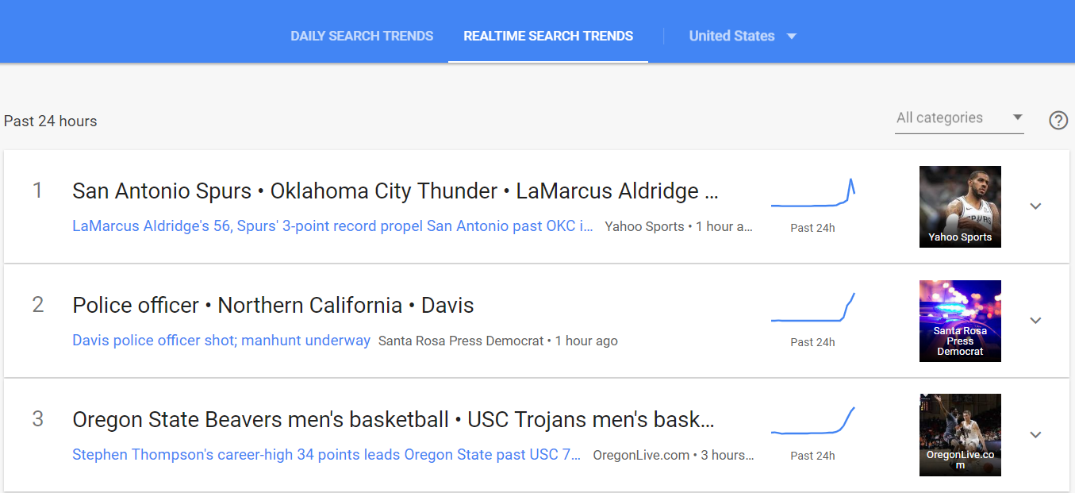The height and width of the screenshot is (493, 1075).
Task: Open the All categories dropdown
Action: click(x=958, y=118)
